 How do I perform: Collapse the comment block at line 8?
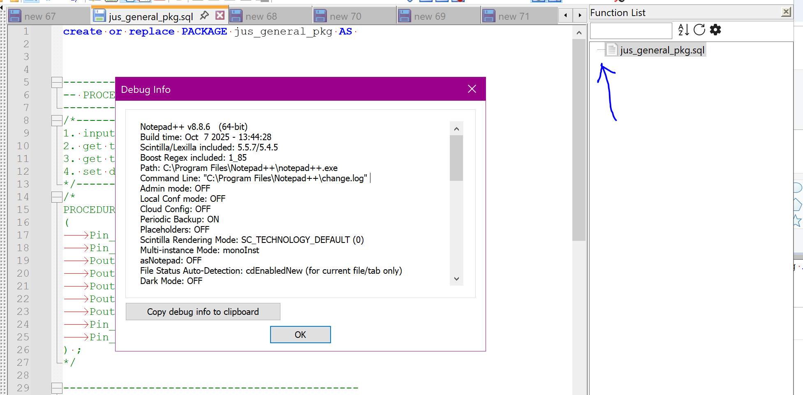click(x=56, y=120)
